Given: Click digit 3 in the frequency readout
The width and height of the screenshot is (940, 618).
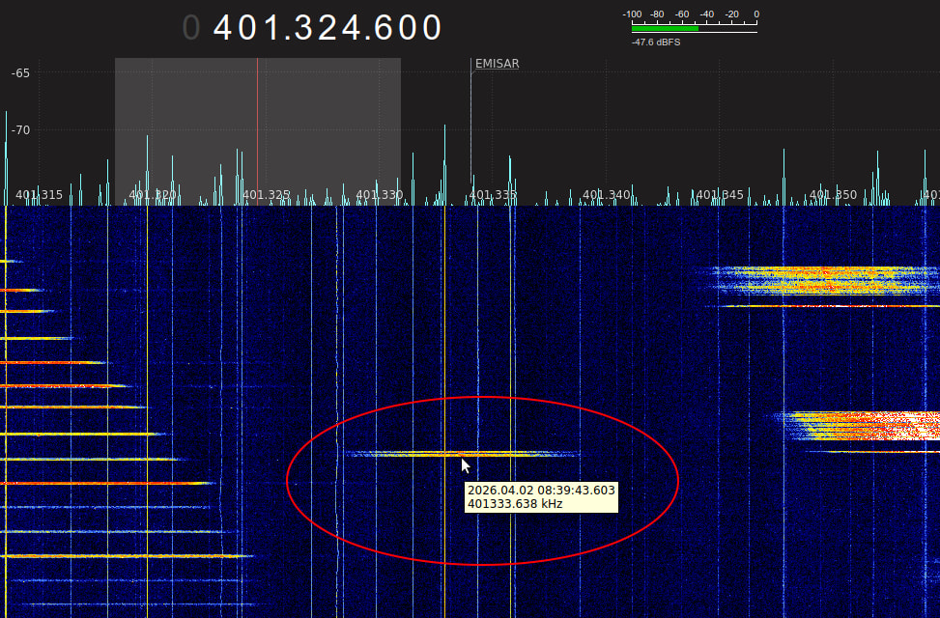Looking at the screenshot, I should (303, 28).
